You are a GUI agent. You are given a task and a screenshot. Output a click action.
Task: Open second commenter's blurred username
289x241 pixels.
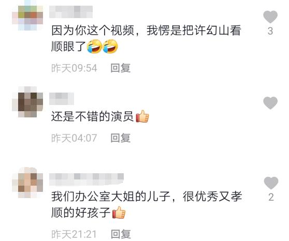pyautogui.click(x=62, y=99)
